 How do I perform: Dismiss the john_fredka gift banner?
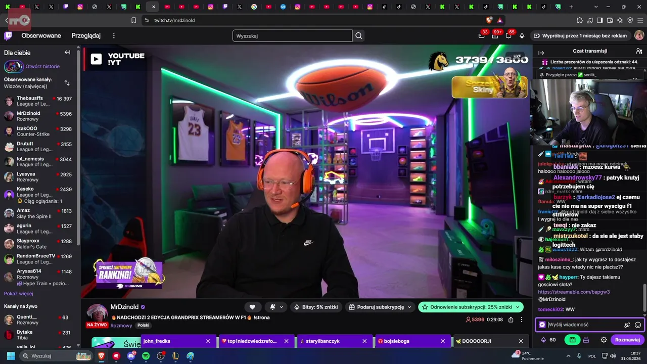tap(208, 341)
